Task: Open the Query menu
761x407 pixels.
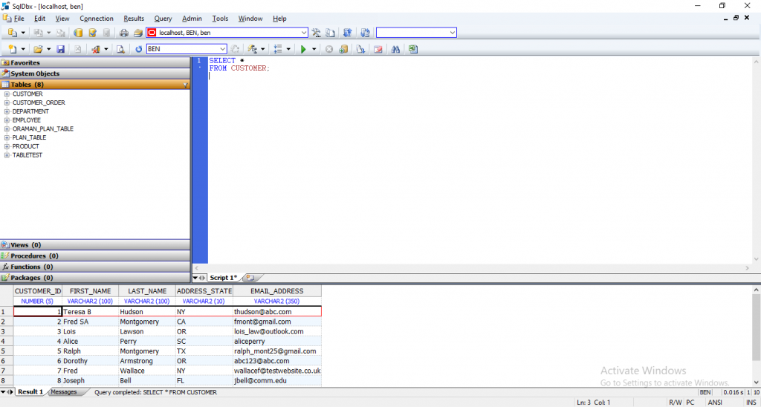Action: pos(163,19)
